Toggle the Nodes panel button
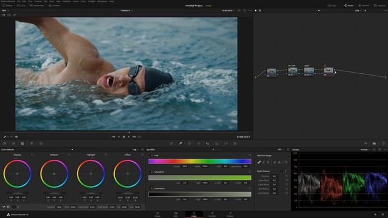 (x=349, y=5)
